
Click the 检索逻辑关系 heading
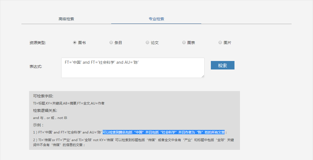click(x=45, y=111)
